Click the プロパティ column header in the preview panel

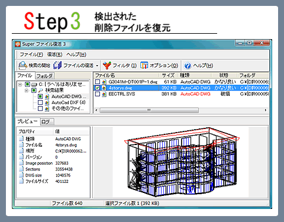(35, 131)
